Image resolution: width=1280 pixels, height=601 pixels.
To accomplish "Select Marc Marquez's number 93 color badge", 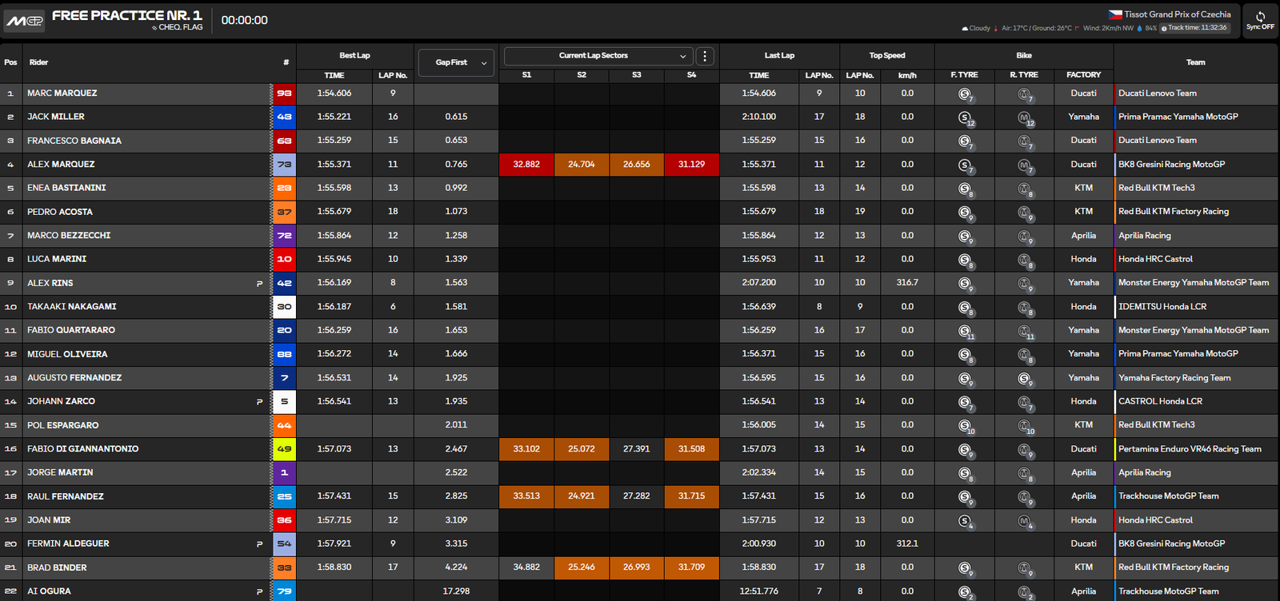I will click(284, 94).
